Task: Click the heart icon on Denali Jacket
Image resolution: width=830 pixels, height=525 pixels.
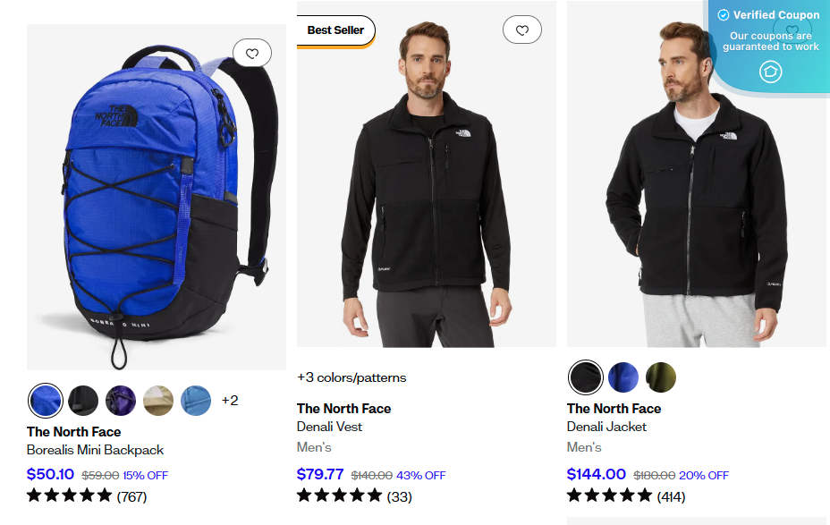Action: [792, 30]
